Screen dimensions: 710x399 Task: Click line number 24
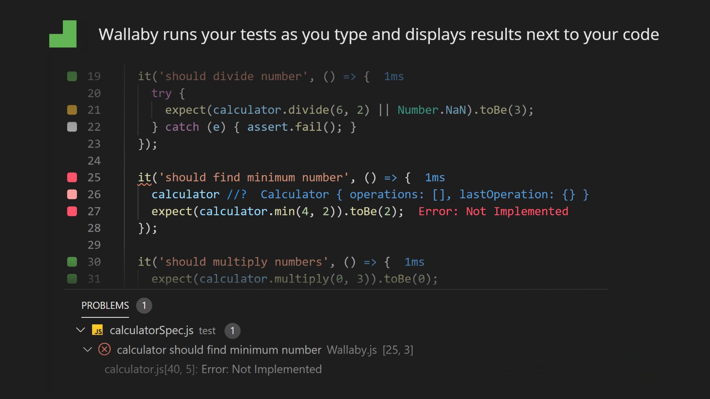coord(94,161)
